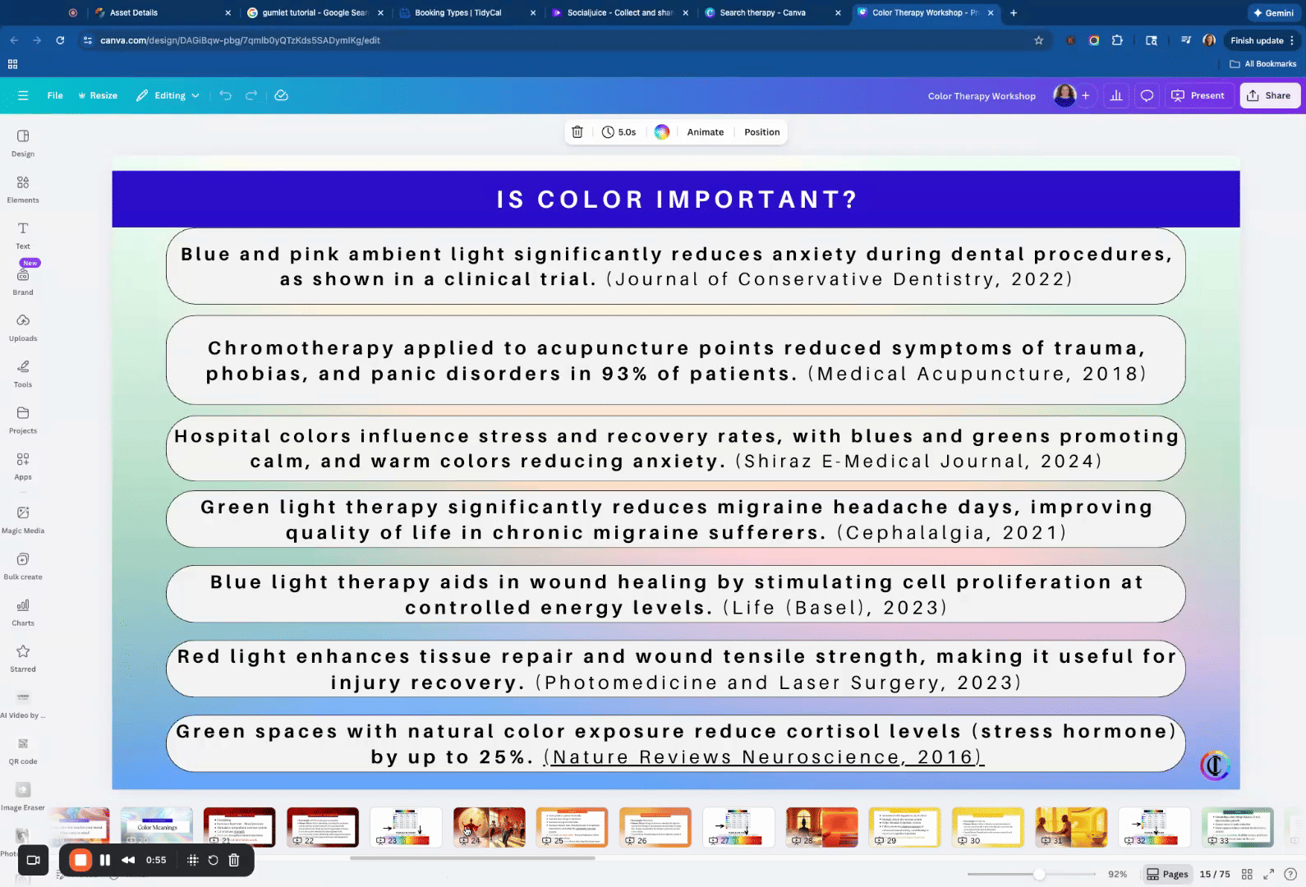Click the Animate button
Image resolution: width=1306 pixels, height=887 pixels.
[x=705, y=132]
